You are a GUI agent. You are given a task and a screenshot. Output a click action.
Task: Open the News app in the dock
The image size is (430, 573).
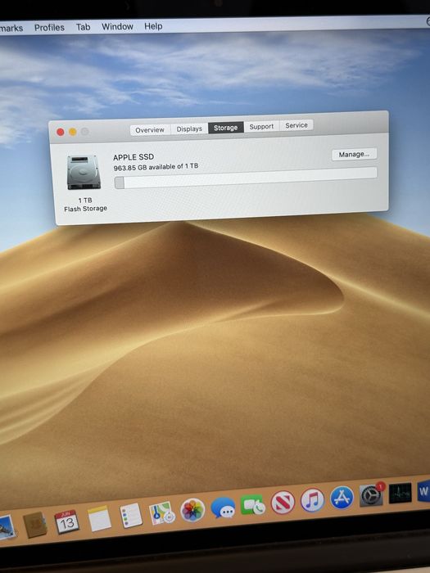click(283, 502)
